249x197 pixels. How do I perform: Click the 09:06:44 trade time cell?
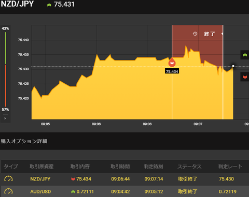120,179
